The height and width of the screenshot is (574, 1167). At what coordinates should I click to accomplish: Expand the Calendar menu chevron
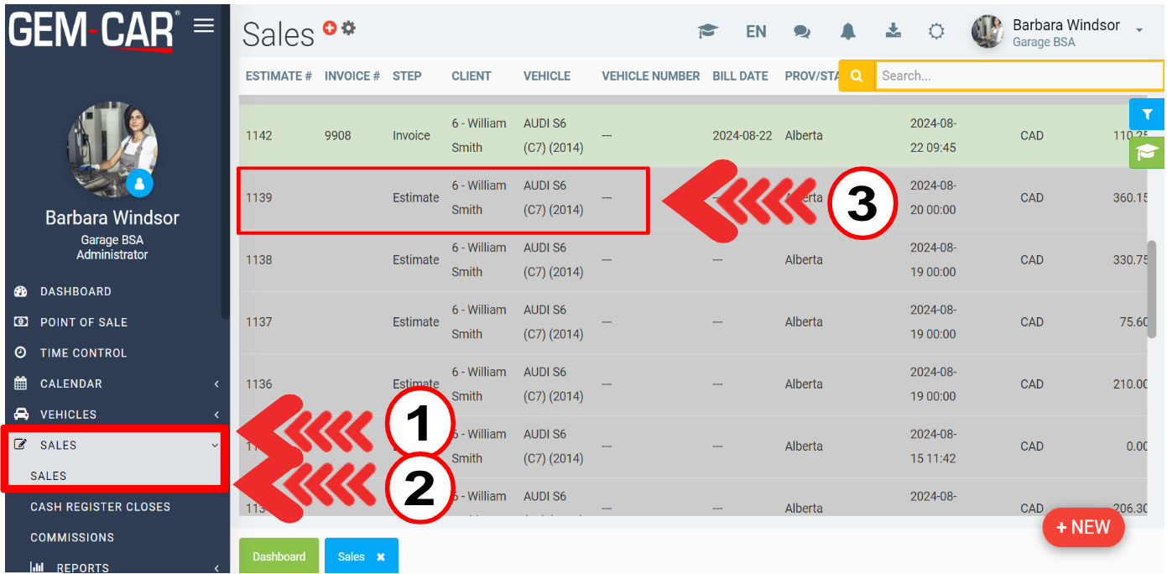[x=216, y=384]
